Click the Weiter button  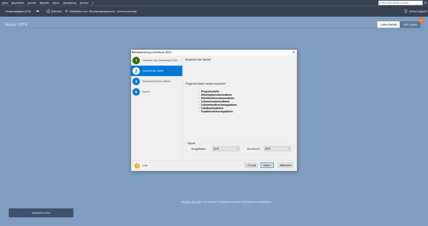click(267, 165)
